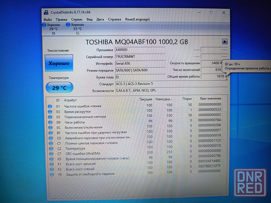Click status icon for attribute F2

(x=52, y=169)
